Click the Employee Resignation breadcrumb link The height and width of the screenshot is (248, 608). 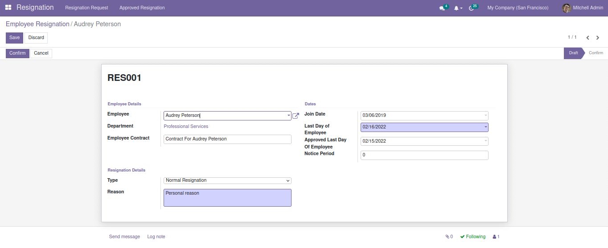tap(37, 24)
